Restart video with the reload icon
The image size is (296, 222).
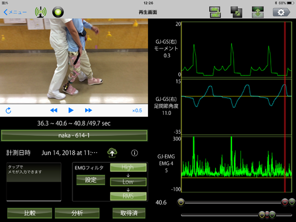pyautogui.click(x=8, y=111)
